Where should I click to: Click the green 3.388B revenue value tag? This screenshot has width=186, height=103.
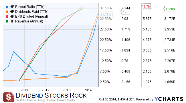[x=170, y=9]
